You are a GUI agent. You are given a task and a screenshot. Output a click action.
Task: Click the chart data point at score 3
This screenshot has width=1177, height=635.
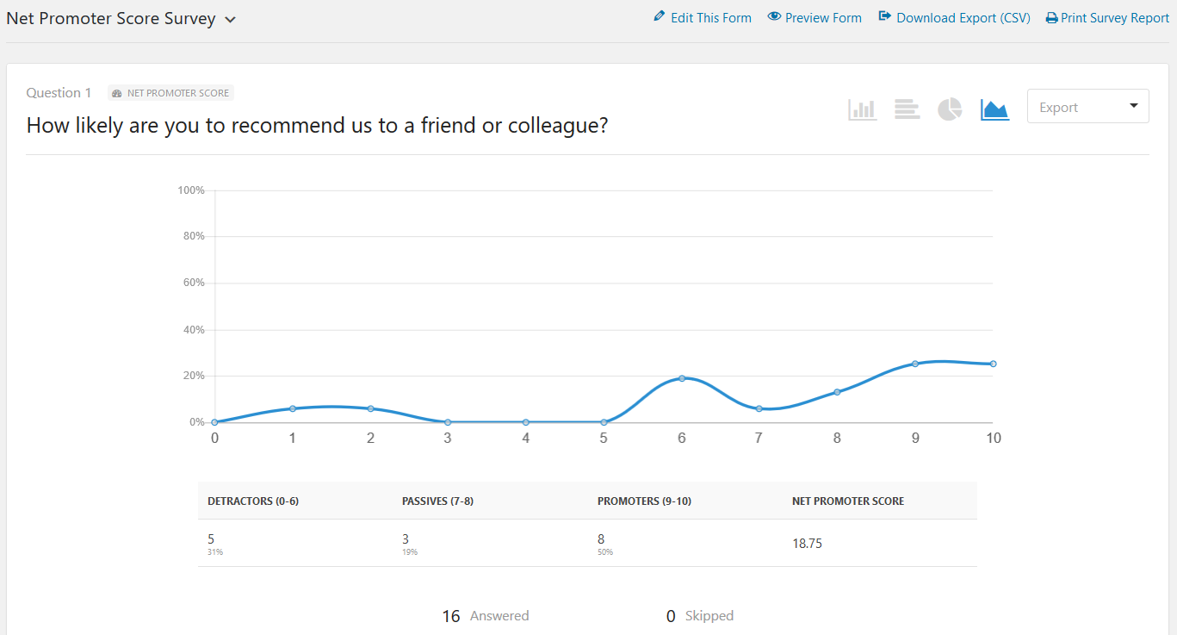tap(448, 422)
